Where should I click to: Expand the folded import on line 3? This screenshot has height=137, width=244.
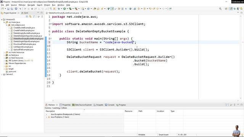pyautogui.click(x=51, y=24)
